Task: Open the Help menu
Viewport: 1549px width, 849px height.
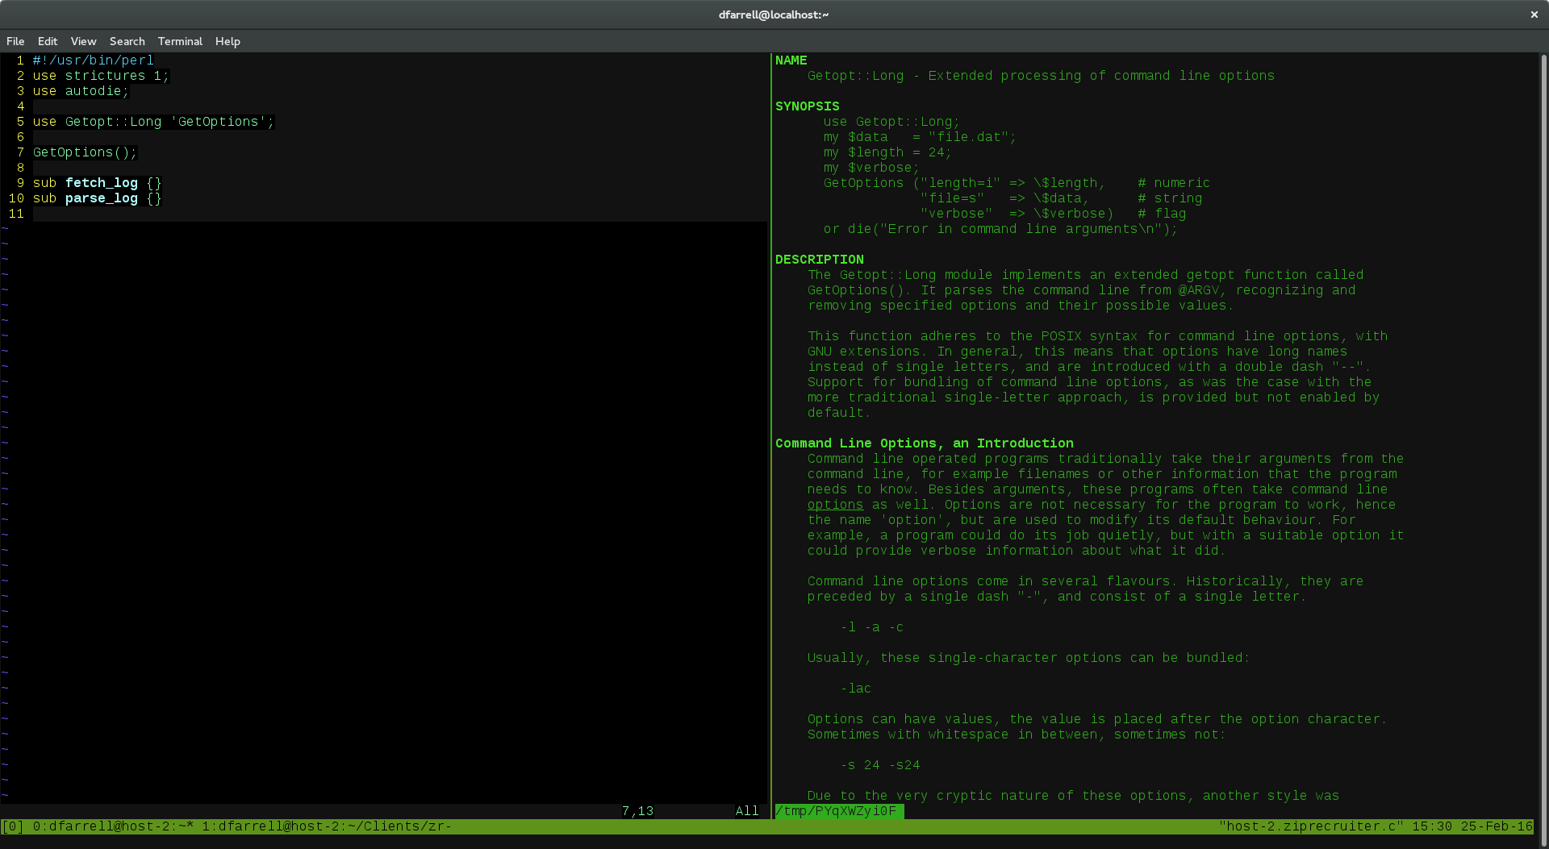Action: click(228, 41)
